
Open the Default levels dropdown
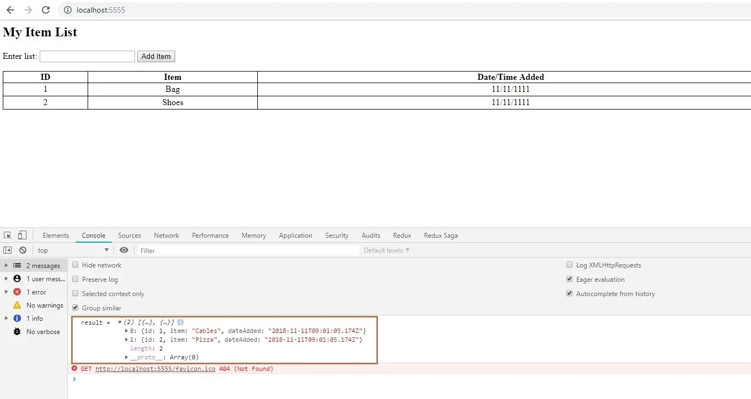click(x=387, y=250)
